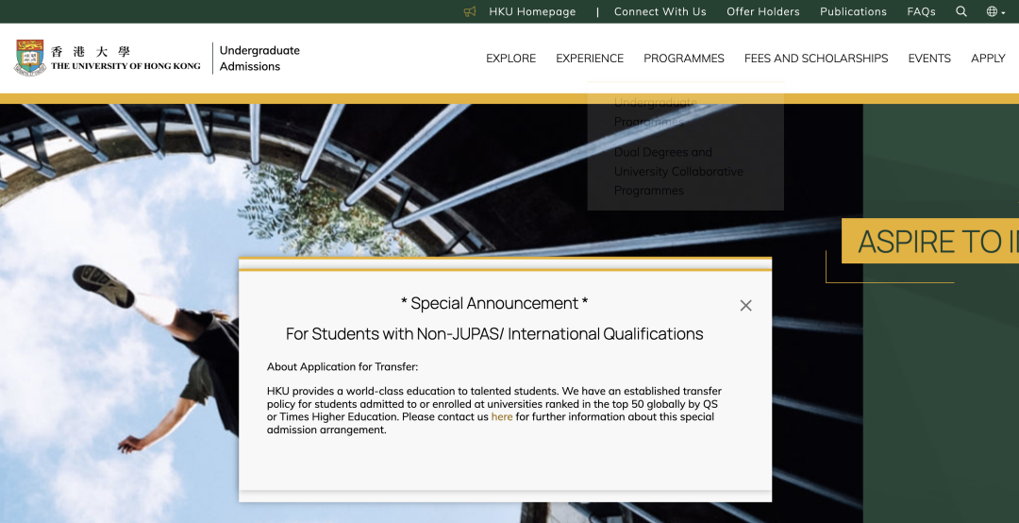Visit the FAQs page
1019x523 pixels.
[x=921, y=11]
